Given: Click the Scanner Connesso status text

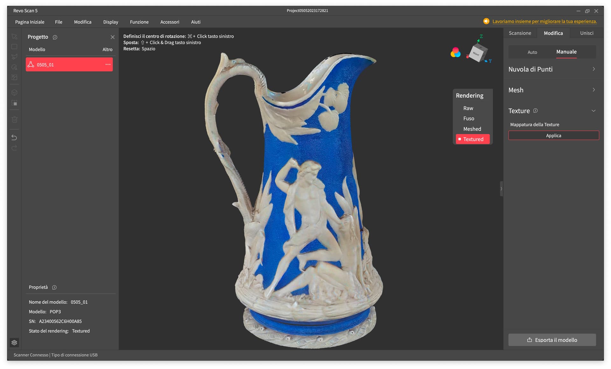Looking at the screenshot, I should 31,355.
